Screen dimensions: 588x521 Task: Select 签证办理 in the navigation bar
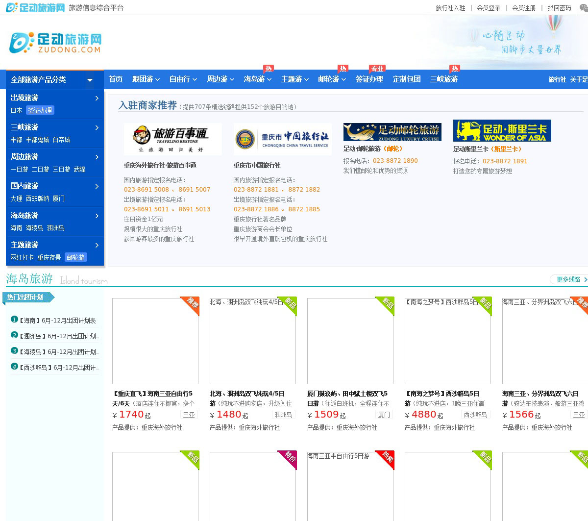(369, 79)
